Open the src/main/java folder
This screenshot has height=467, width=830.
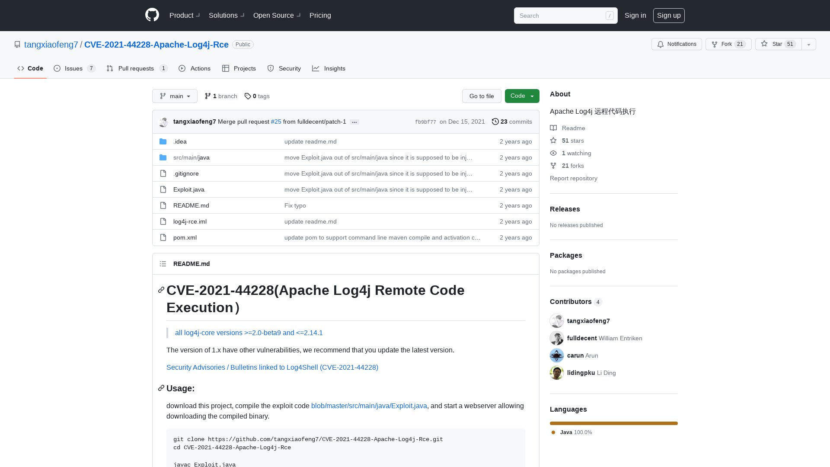(192, 157)
